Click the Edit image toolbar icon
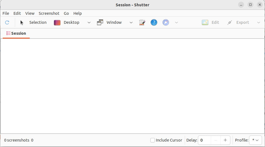This screenshot has height=147, width=265. [x=205, y=22]
